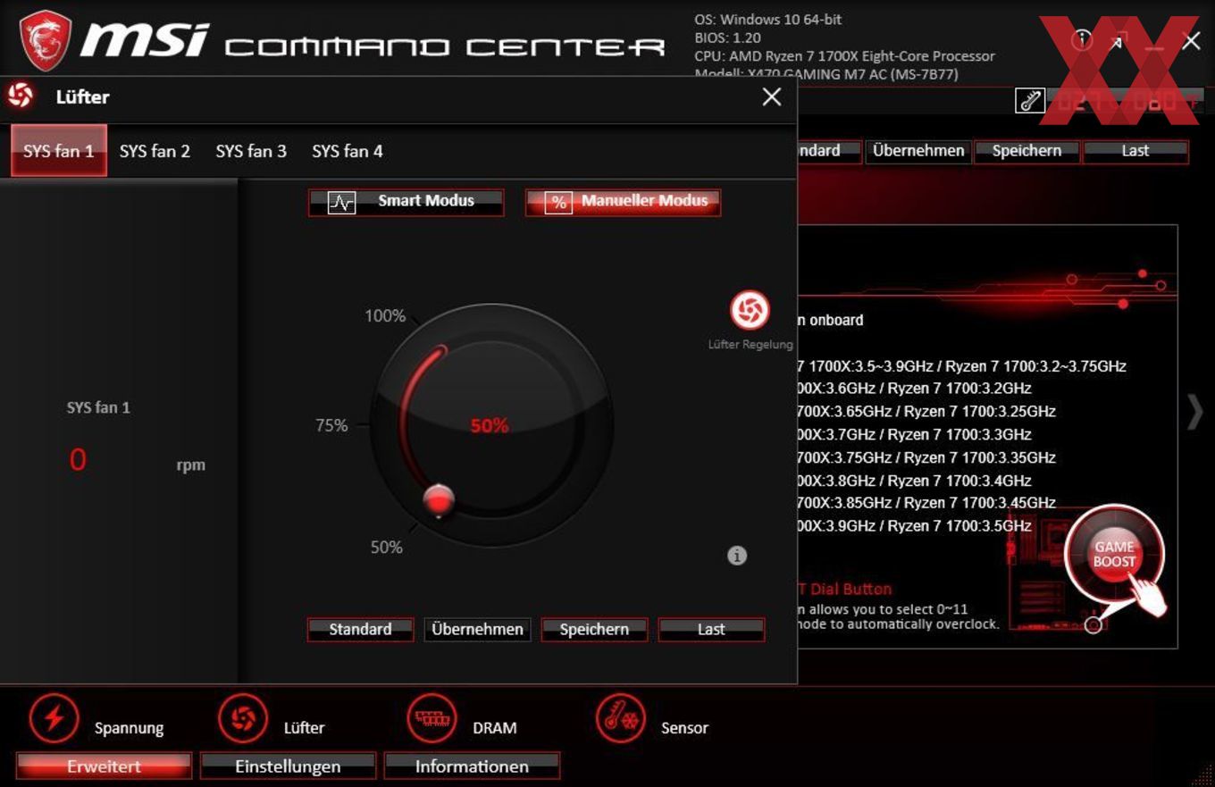Open the Einstellungen bottom tab
The width and height of the screenshot is (1215, 787).
pos(288,766)
